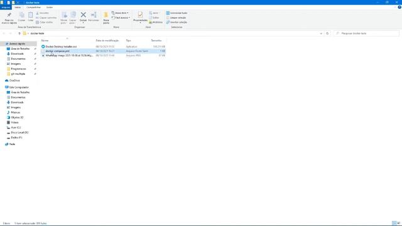Image resolution: width=402 pixels, height=226 pixels.
Task: Open the Arquivo tab
Action: click(6, 7)
